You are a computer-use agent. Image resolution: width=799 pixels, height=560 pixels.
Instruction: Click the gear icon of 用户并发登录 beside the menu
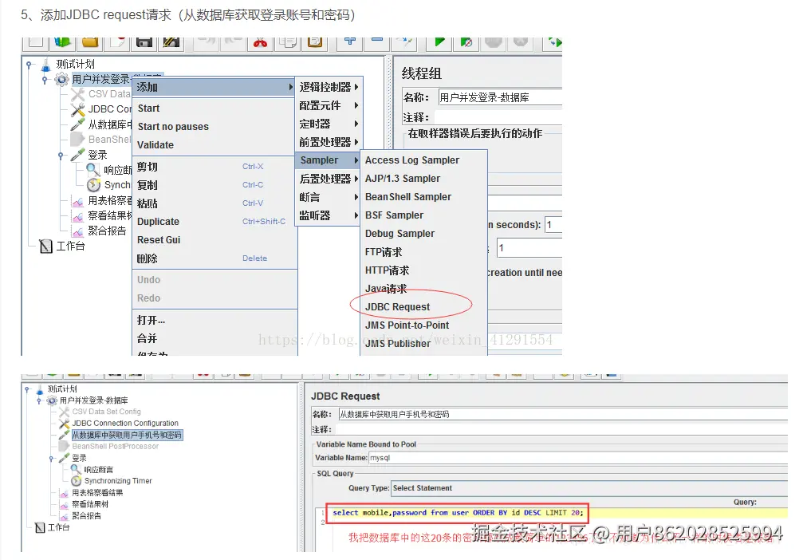tap(61, 80)
